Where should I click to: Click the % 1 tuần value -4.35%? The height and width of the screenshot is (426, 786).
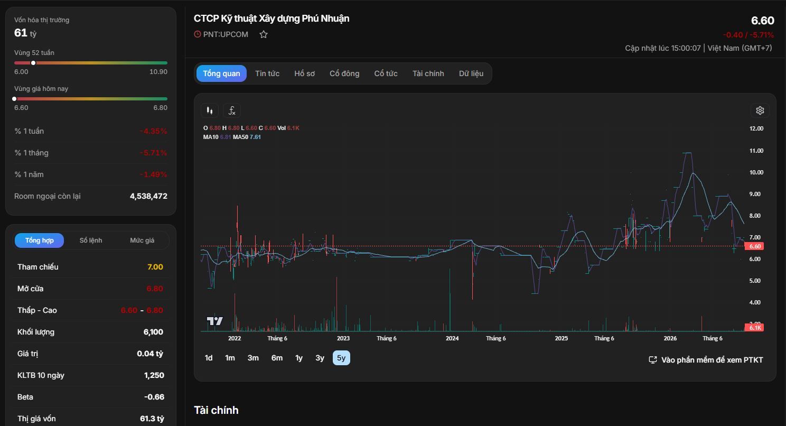tap(153, 131)
